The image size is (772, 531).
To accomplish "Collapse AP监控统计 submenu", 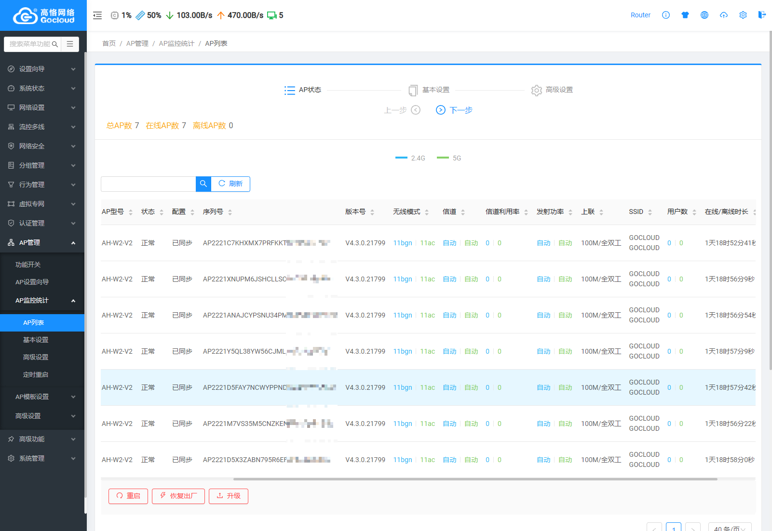I will [x=42, y=300].
